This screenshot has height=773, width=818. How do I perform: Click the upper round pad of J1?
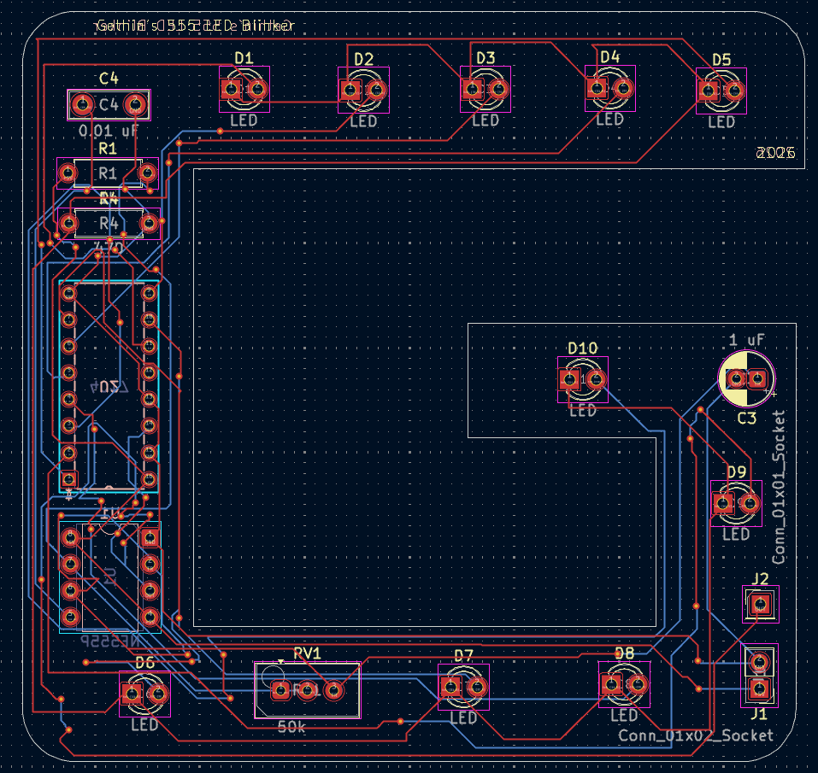click(760, 663)
